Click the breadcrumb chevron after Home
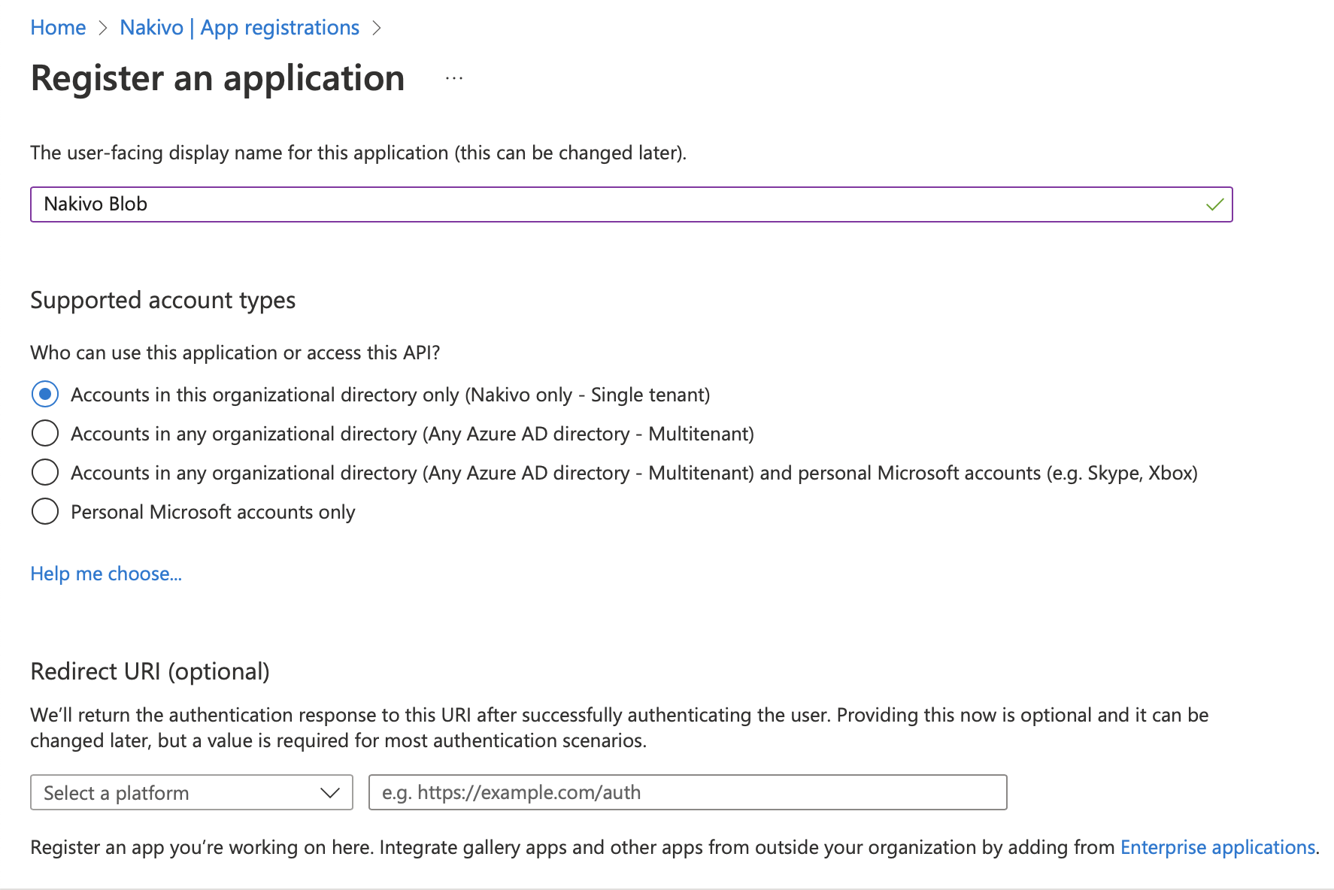The width and height of the screenshot is (1334, 890). pyautogui.click(x=103, y=29)
